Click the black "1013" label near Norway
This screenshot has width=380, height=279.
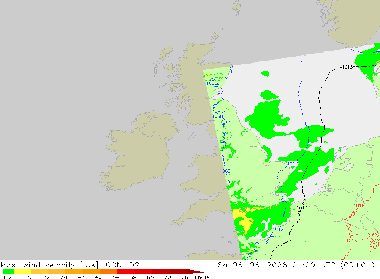(347, 67)
